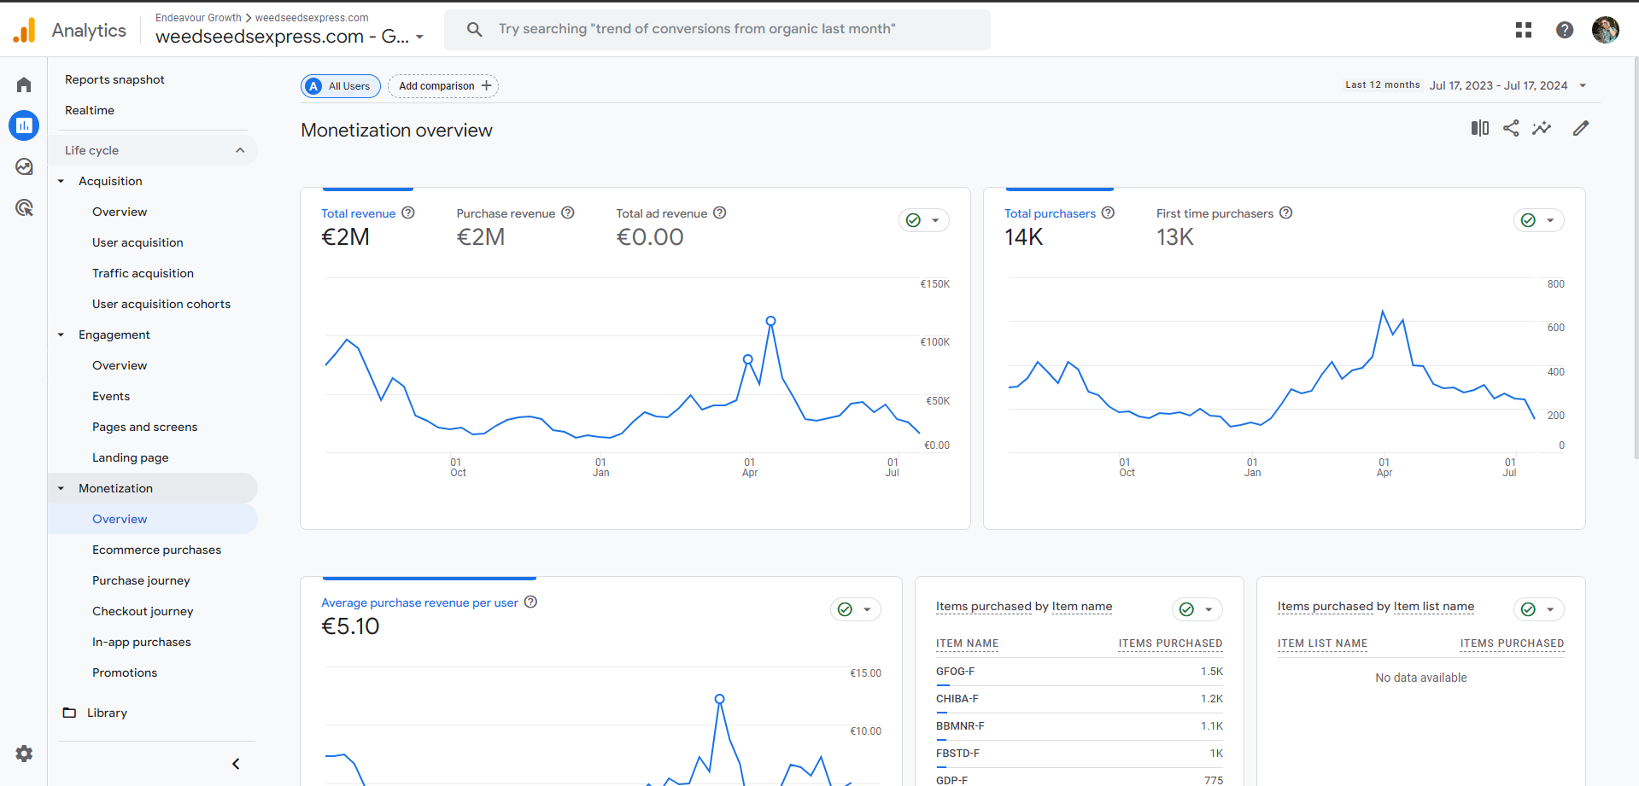Collapse the Life cycle section

240,149
